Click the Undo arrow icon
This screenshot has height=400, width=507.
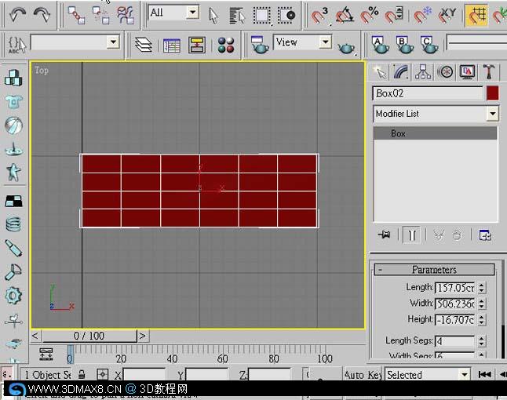pos(17,15)
